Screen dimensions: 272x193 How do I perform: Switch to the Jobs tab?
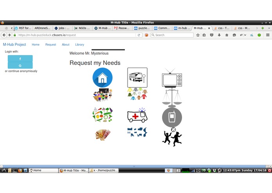click(x=62, y=28)
